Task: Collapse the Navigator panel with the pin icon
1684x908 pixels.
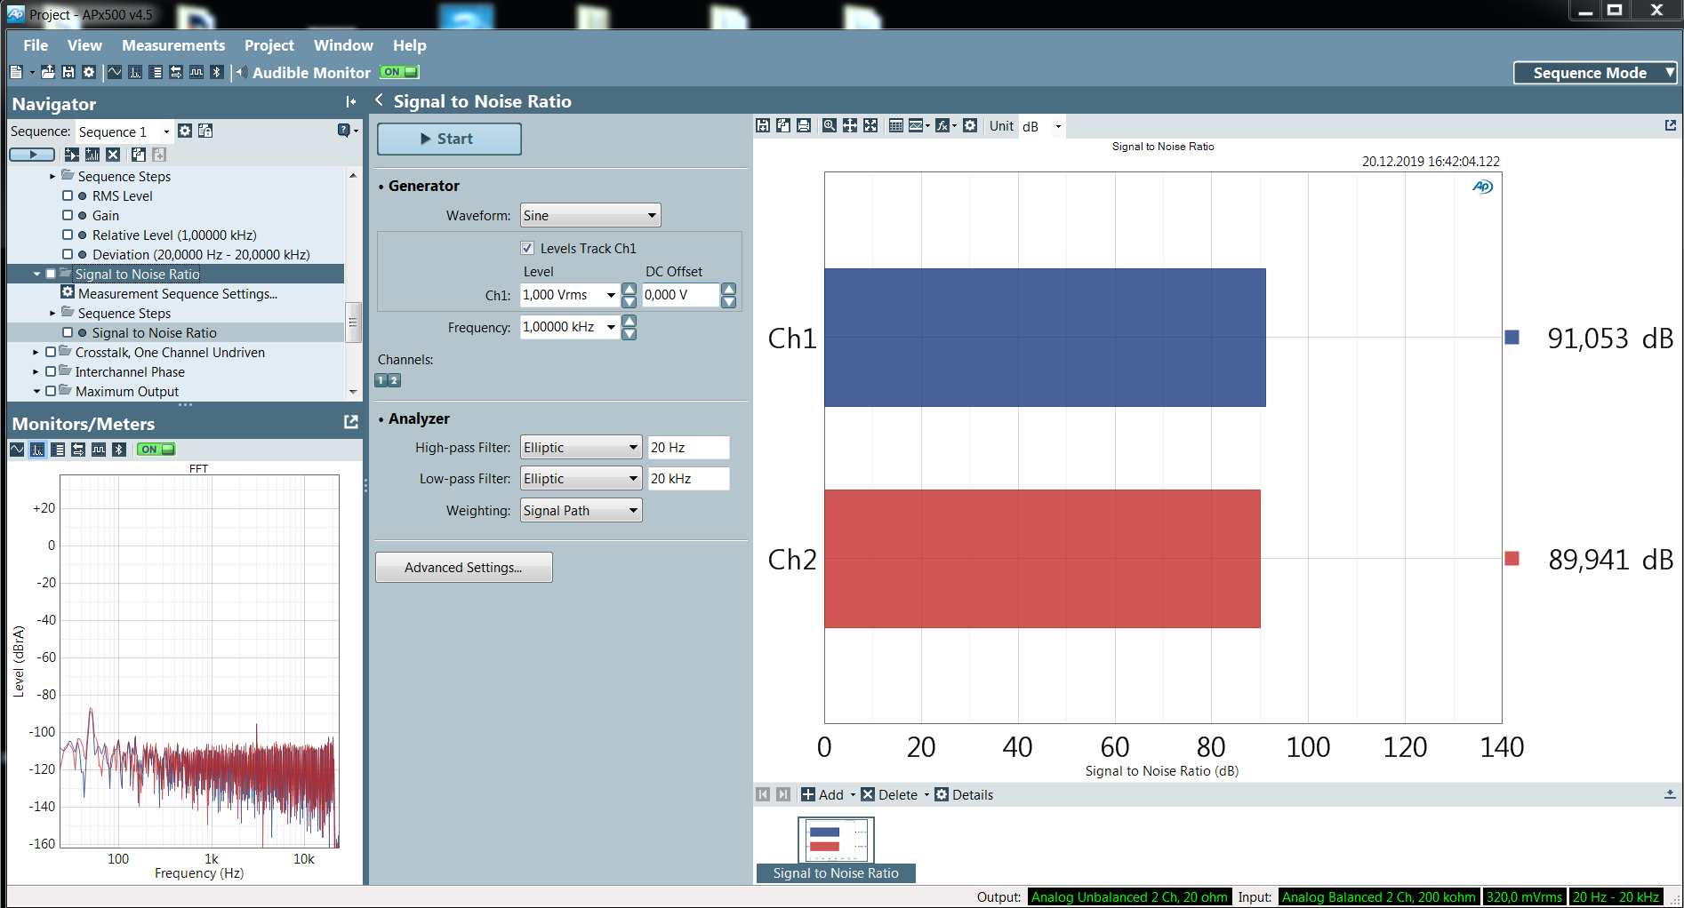Action: 351,102
